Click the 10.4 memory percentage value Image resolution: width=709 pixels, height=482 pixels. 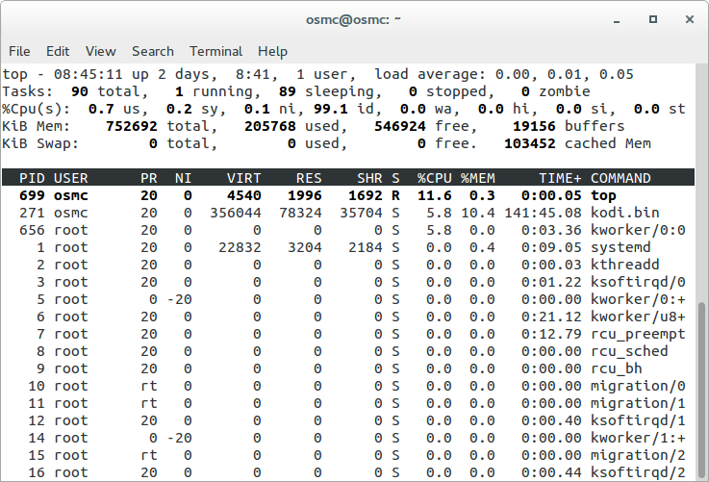(x=478, y=213)
